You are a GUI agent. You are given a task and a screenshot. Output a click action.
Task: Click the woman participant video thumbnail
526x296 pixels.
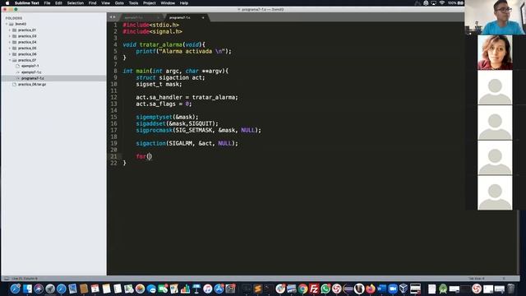pyautogui.click(x=495, y=53)
